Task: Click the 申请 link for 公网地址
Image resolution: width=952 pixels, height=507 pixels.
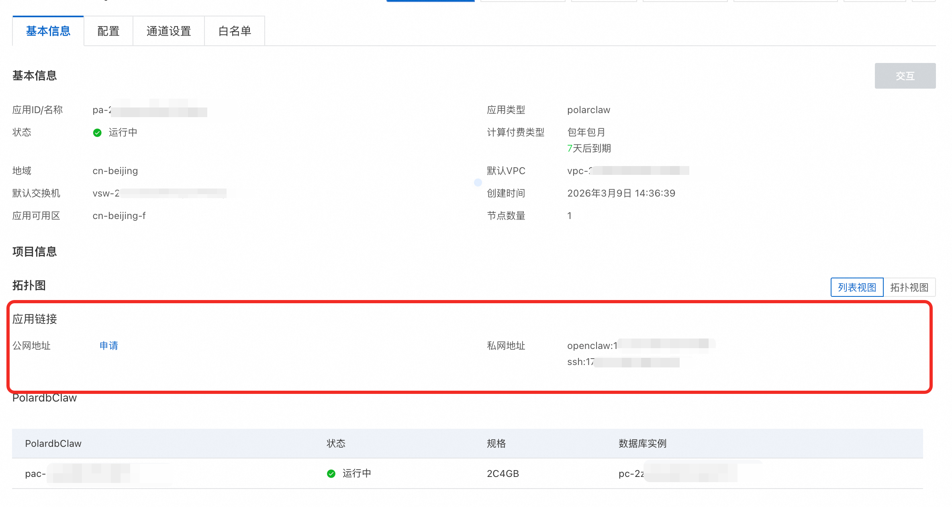Action: (109, 345)
